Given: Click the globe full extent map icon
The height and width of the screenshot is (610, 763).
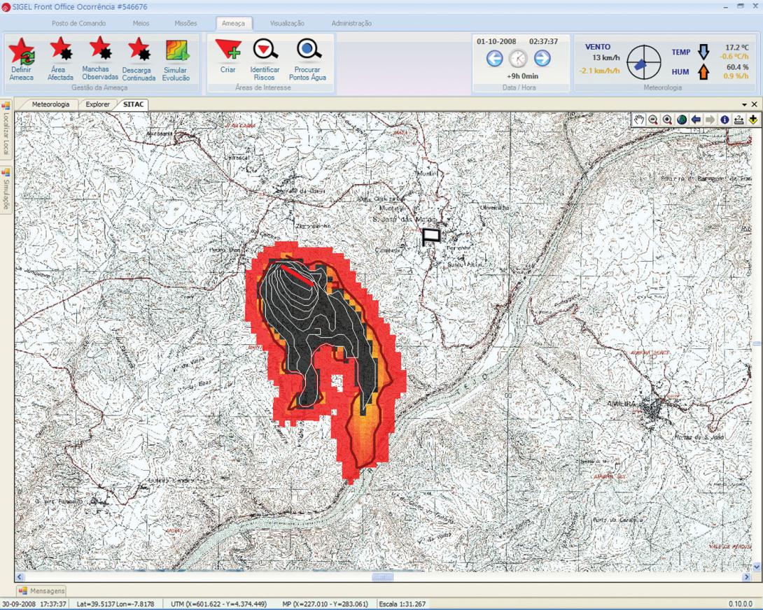Looking at the screenshot, I should [x=682, y=120].
